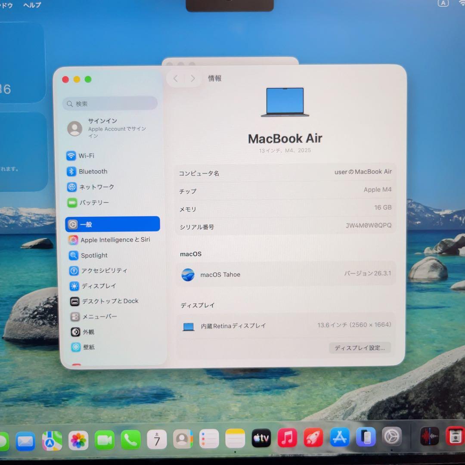The height and width of the screenshot is (465, 465).
Task: Open the ウインドウ menu
Action: (x=7, y=5)
